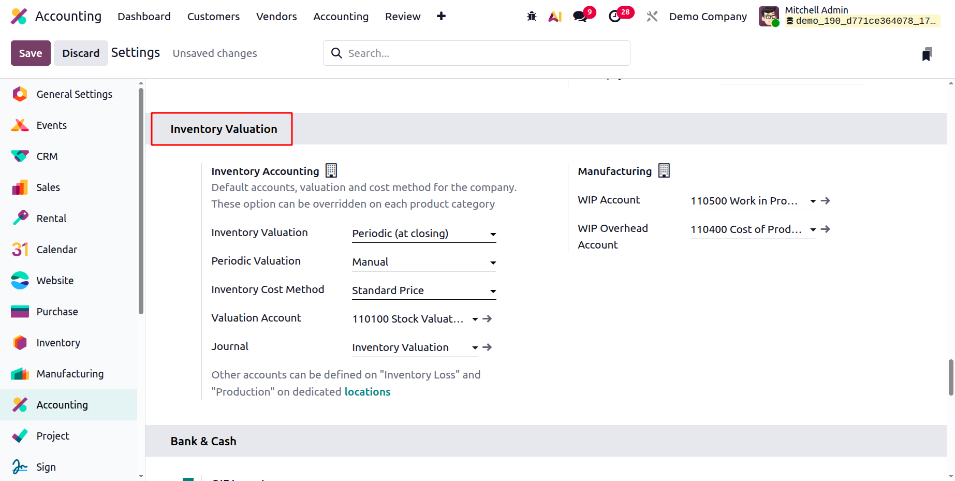The width and height of the screenshot is (955, 481).
Task: Open the chat messages icon
Action: tap(580, 17)
